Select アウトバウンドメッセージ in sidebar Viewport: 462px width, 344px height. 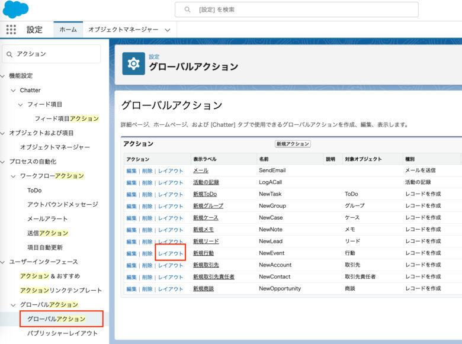click(63, 204)
